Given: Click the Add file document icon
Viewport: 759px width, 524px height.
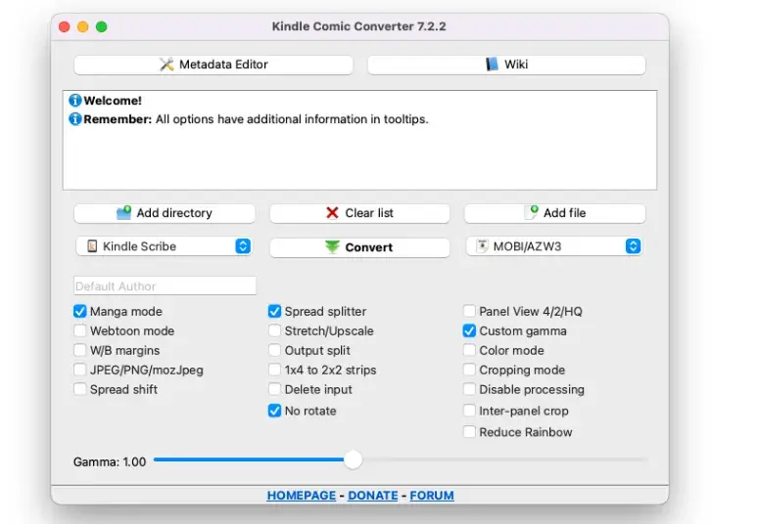Looking at the screenshot, I should tap(532, 212).
